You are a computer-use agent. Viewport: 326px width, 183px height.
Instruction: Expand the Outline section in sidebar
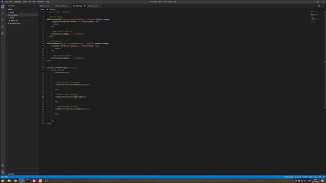[x=11, y=174]
